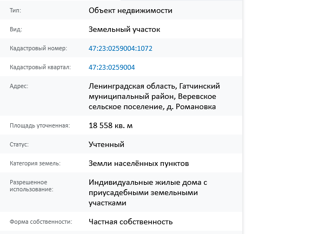This screenshot has height=234, width=325.
Task: Click the "Земли населённых пунктов" category value
Action: coord(138,163)
